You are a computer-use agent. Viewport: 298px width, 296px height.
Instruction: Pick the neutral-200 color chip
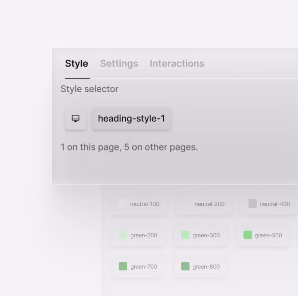click(203, 204)
